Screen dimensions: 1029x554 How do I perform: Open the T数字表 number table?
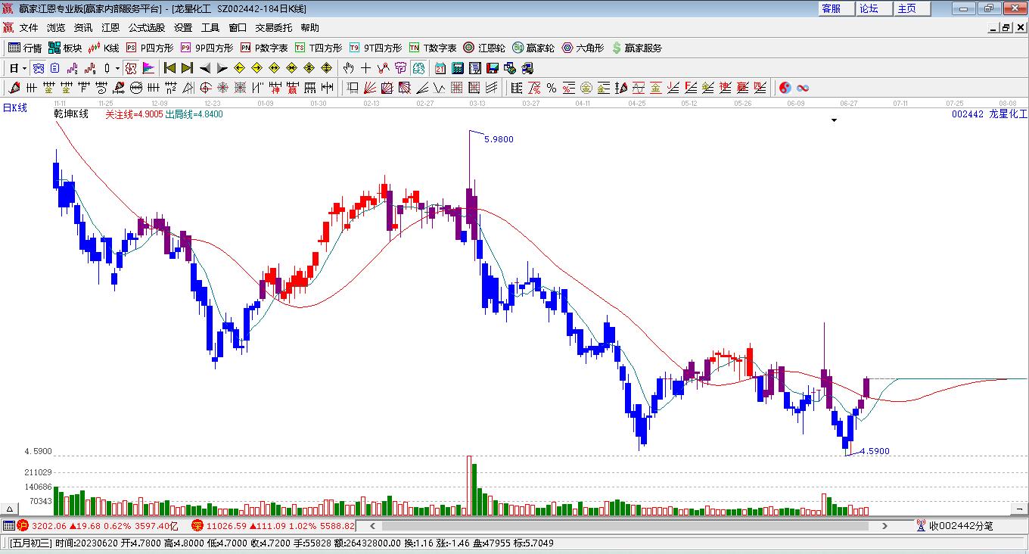point(433,48)
